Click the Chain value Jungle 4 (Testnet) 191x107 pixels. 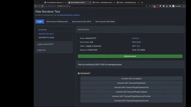point(93,46)
